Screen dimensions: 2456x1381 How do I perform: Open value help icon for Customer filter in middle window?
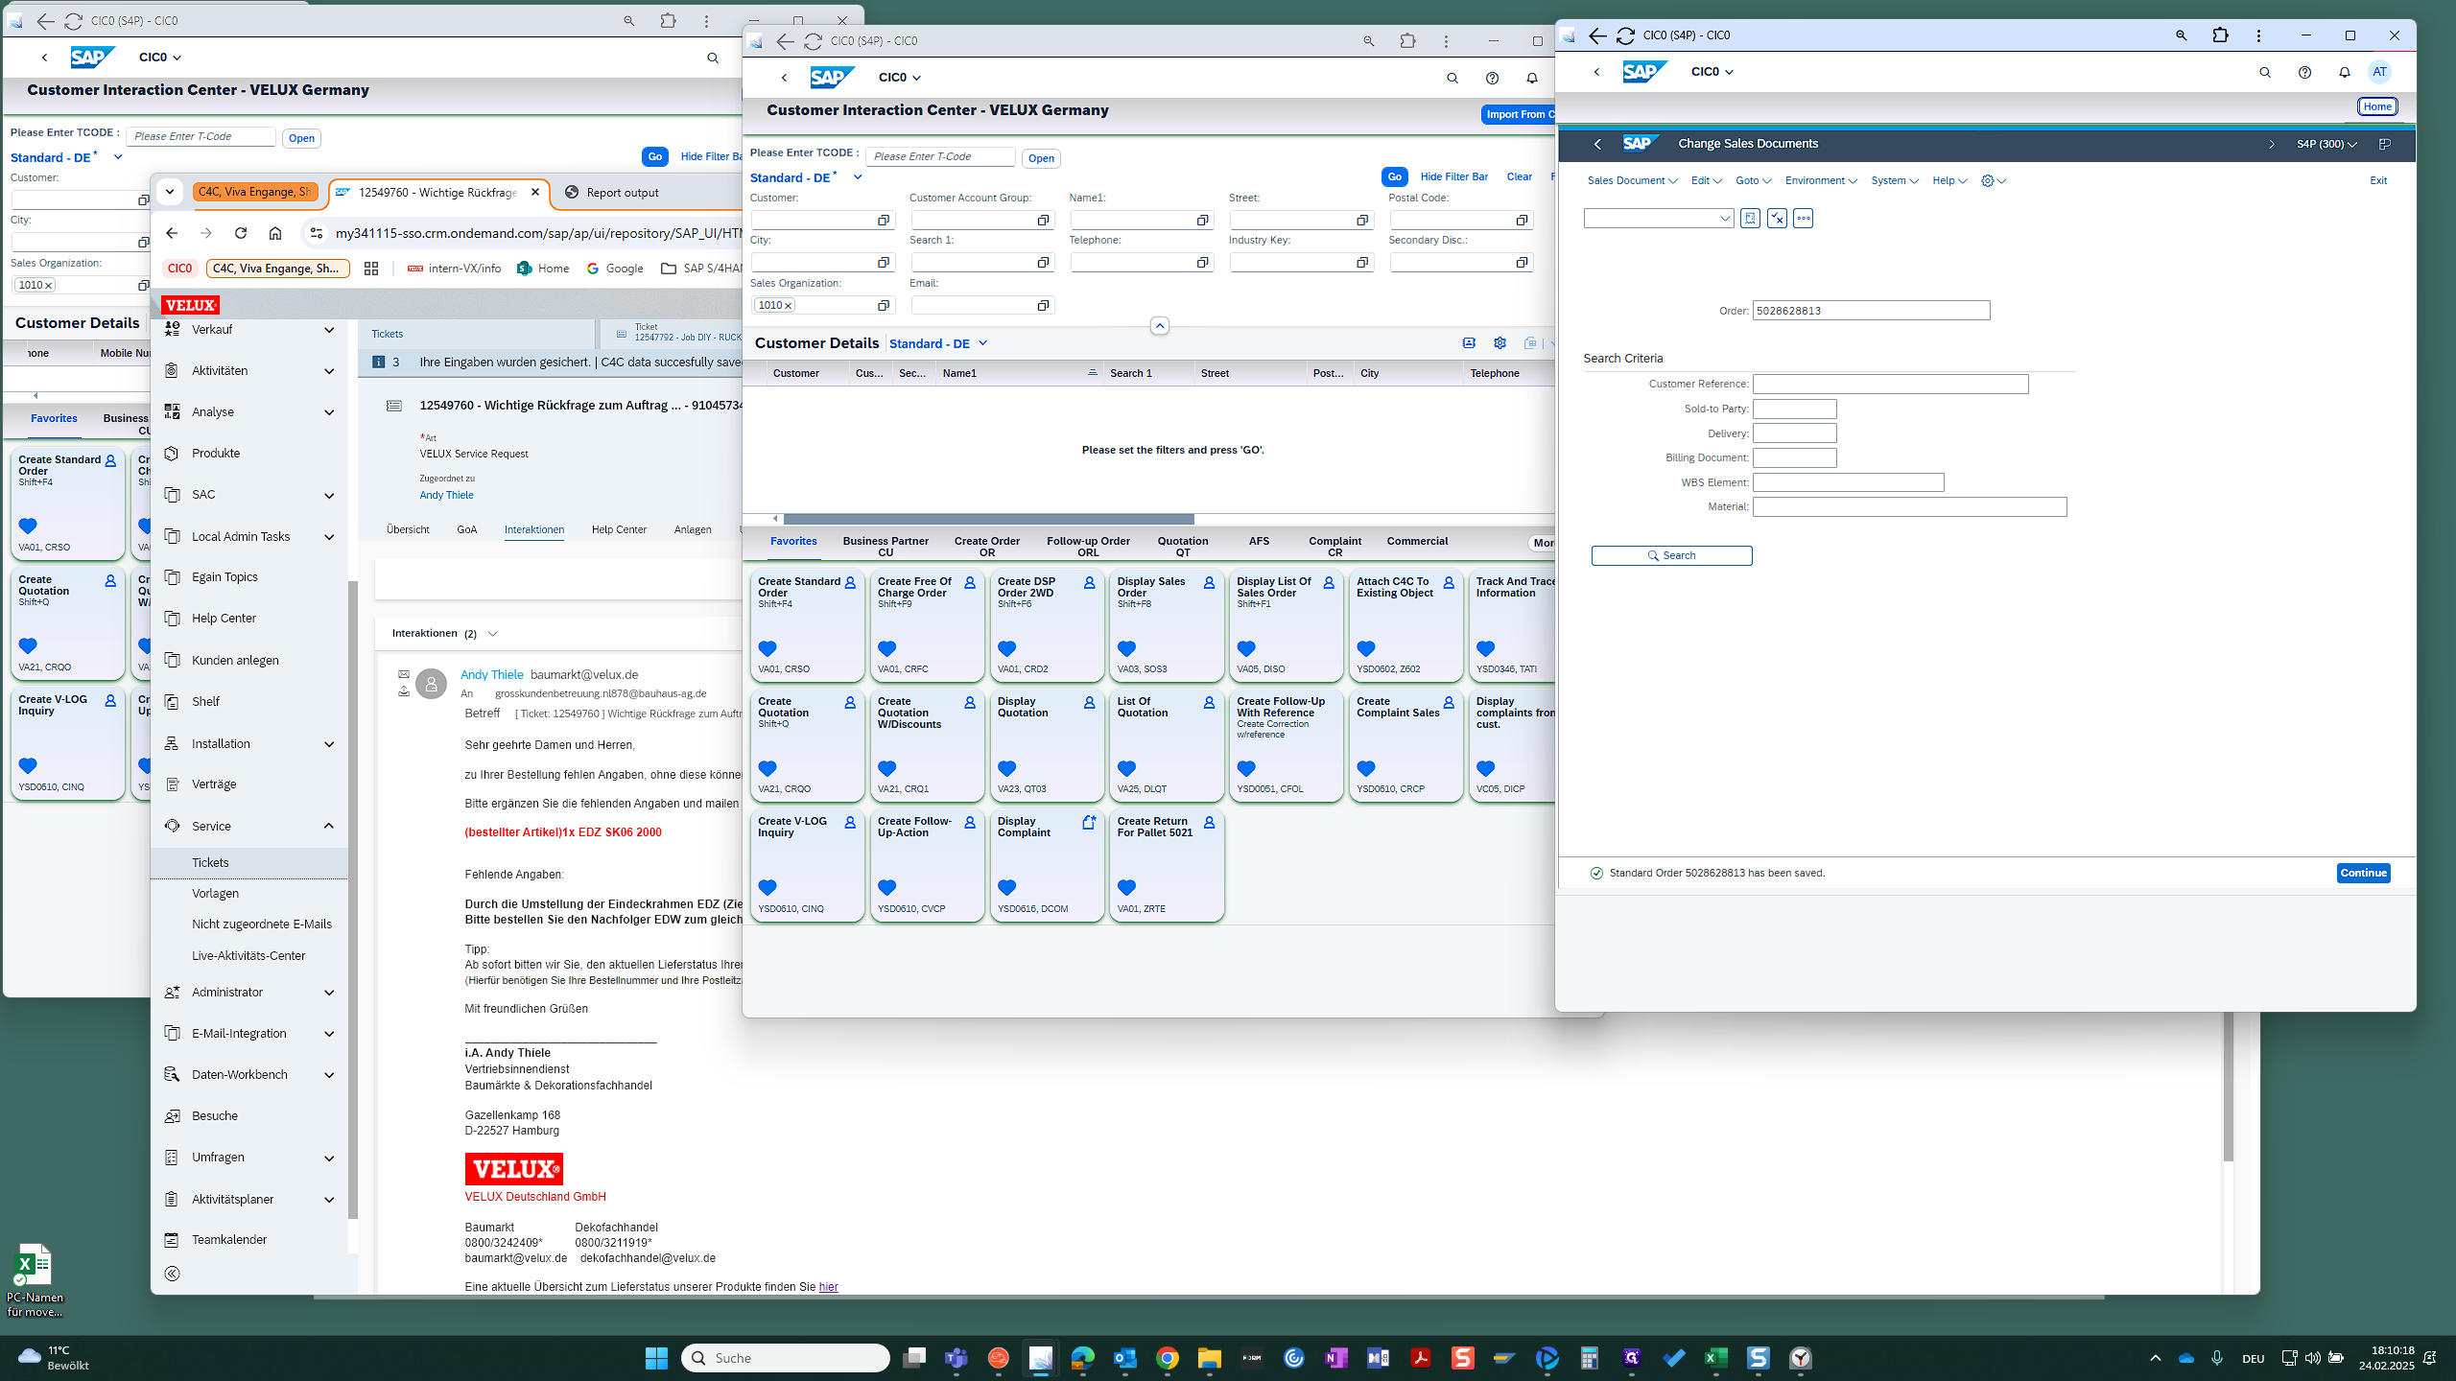coord(884,221)
